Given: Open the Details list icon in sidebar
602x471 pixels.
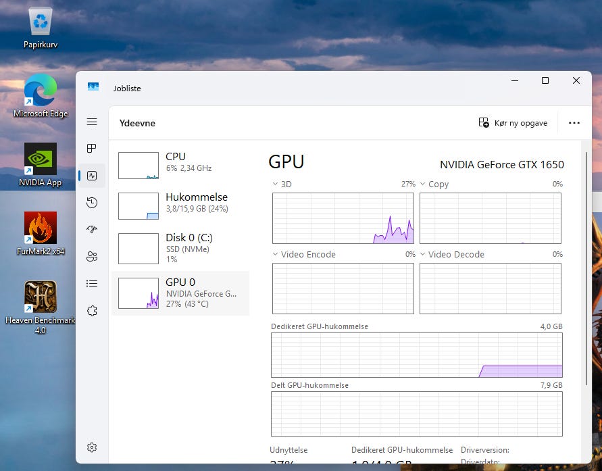Looking at the screenshot, I should coord(92,283).
